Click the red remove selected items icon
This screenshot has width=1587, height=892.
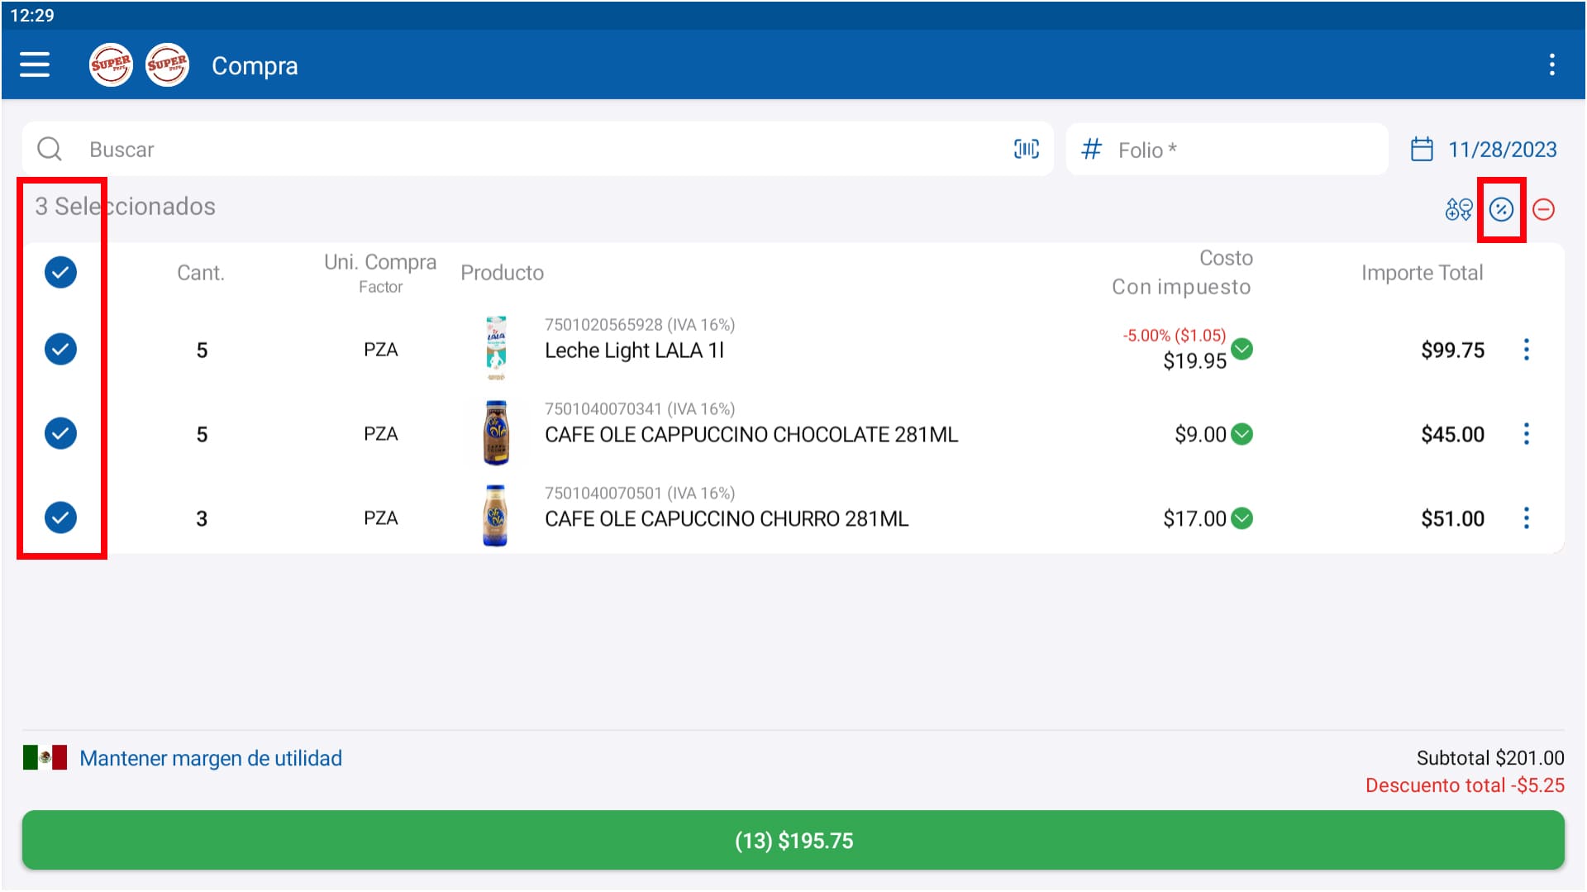(1543, 209)
